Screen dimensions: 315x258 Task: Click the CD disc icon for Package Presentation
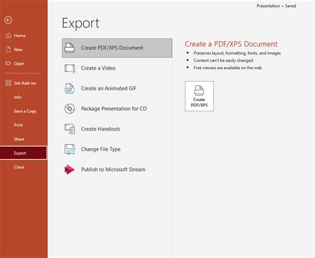click(70, 109)
